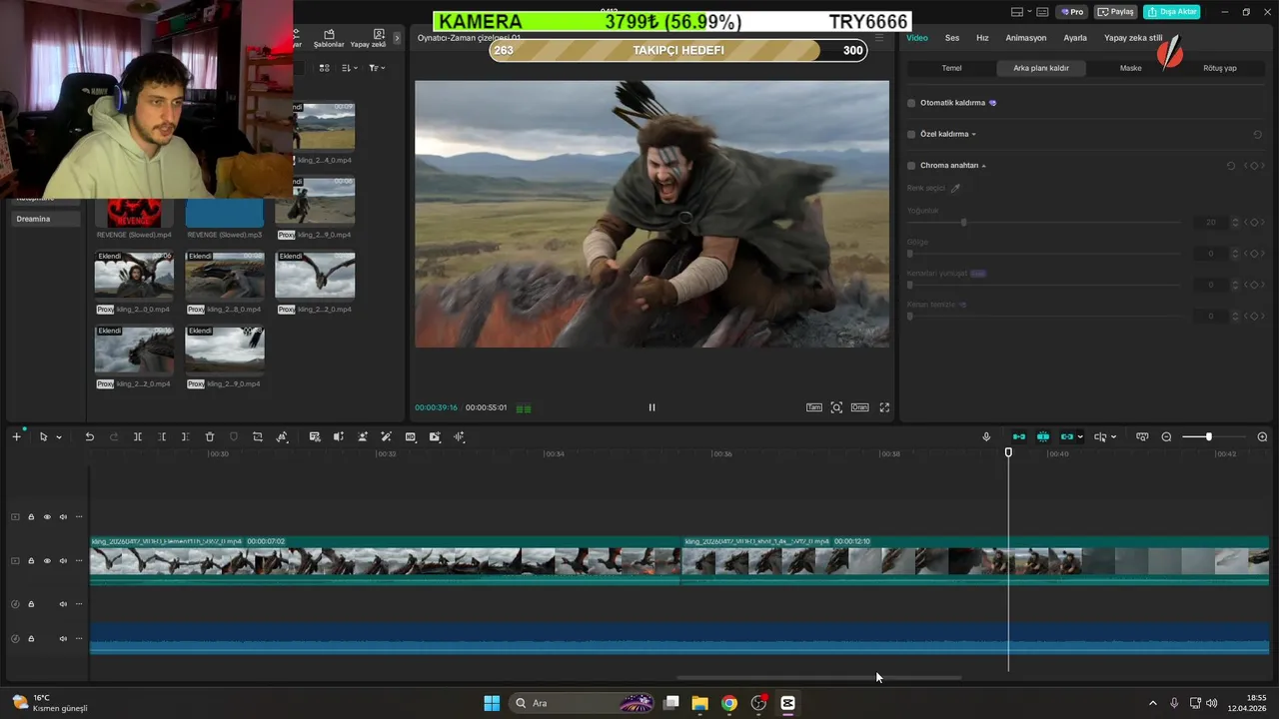Switch to the Ses tab
This screenshot has width=1279, height=719.
pyautogui.click(x=952, y=38)
